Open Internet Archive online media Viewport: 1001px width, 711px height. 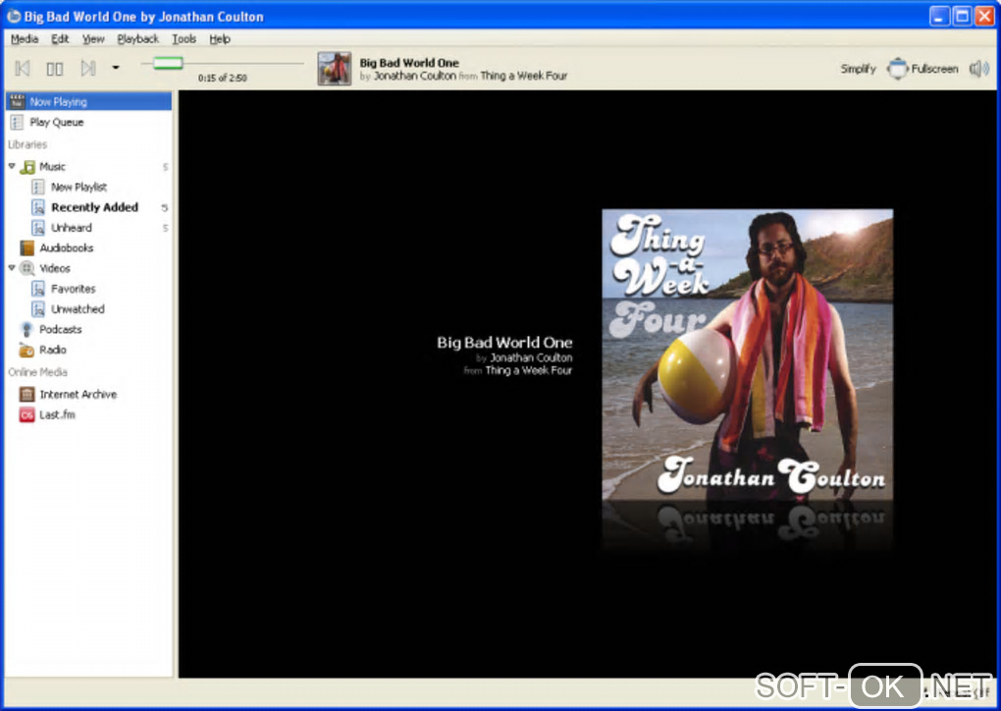[79, 395]
